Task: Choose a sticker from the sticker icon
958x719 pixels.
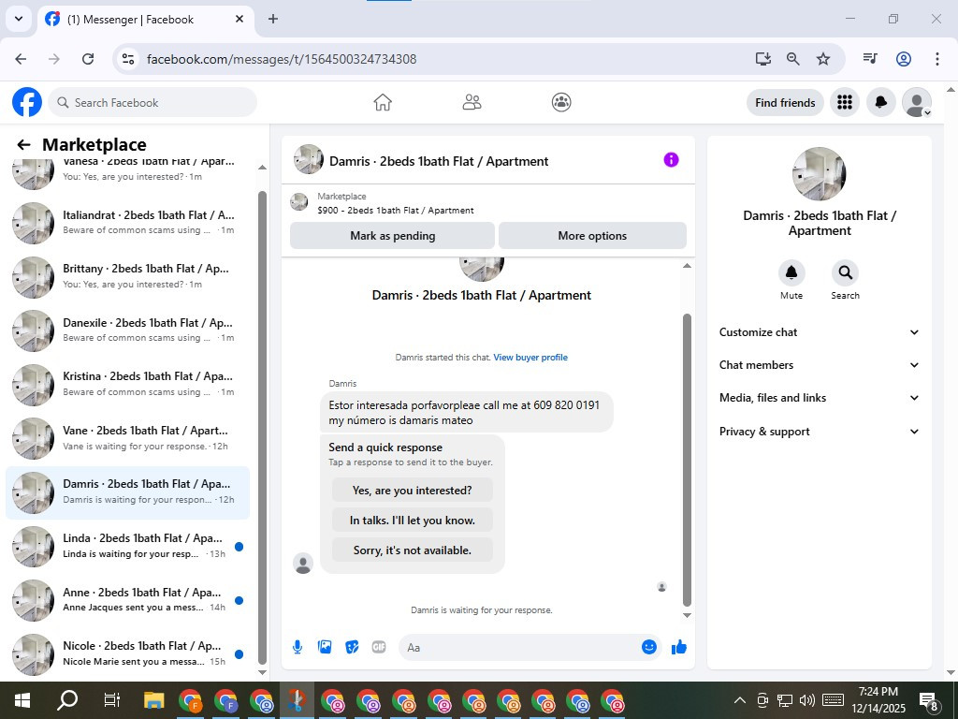Action: (x=352, y=647)
